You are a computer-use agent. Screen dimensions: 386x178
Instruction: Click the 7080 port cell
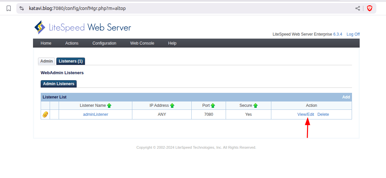pyautogui.click(x=209, y=114)
